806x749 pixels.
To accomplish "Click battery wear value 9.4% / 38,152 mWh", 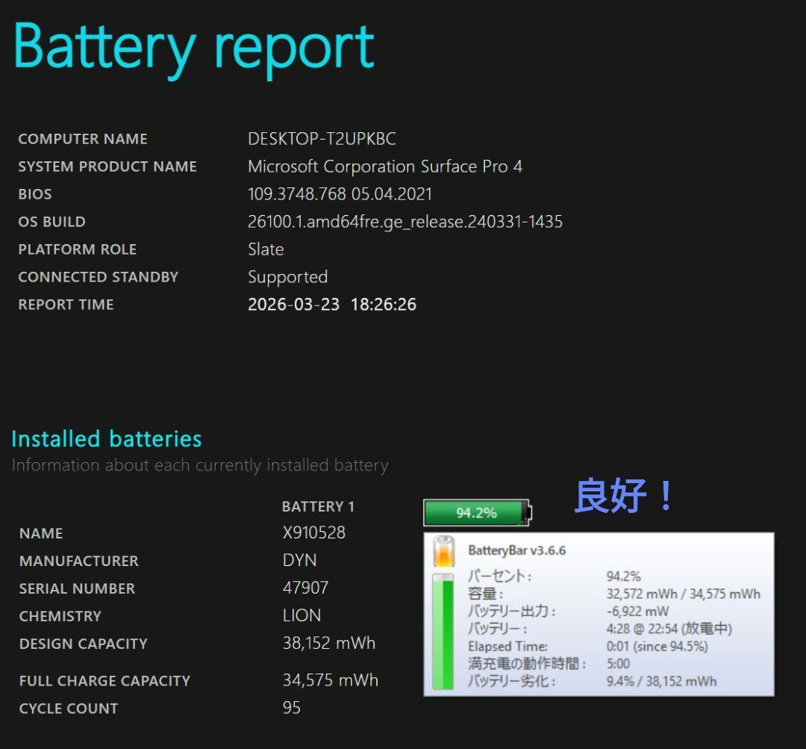I will [x=661, y=681].
